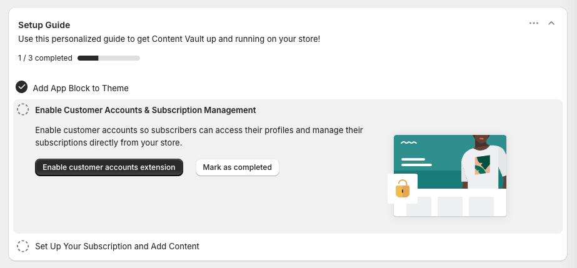Click the Enable Customer Accounts & Subscription Management heading
Viewport: 577px width, 268px height.
146,110
